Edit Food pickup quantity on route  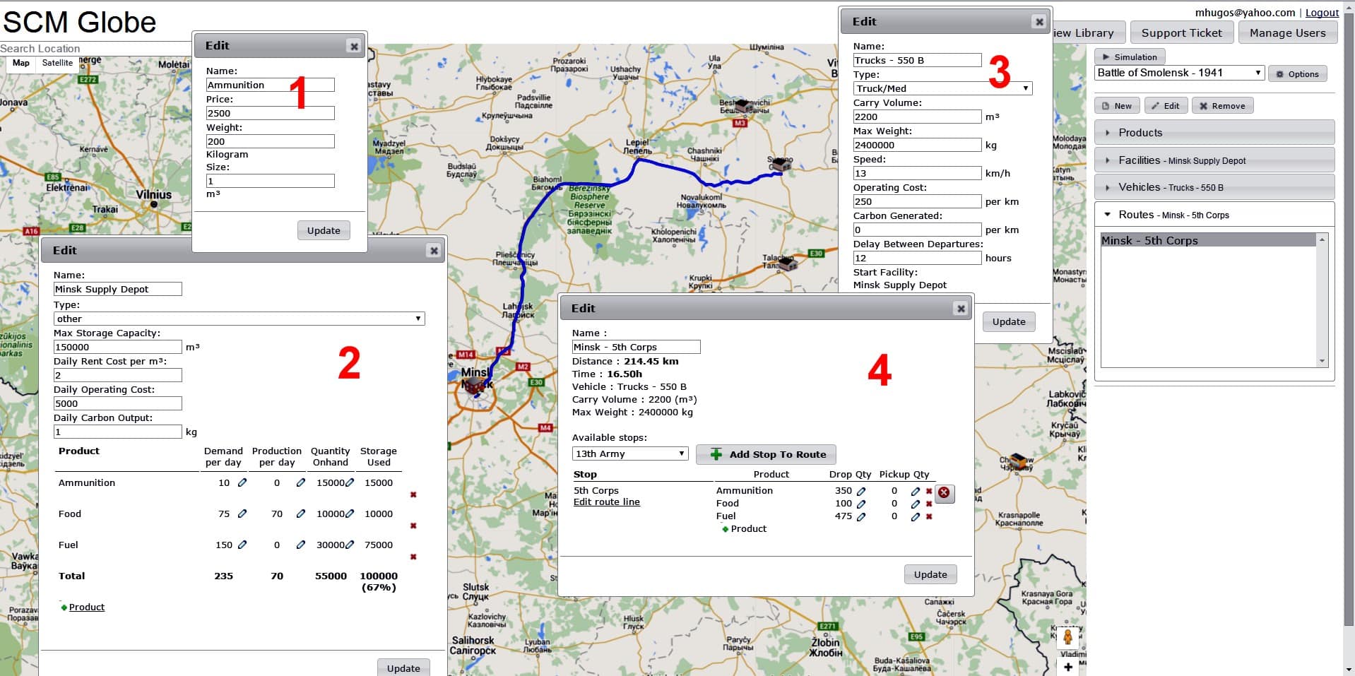(x=916, y=504)
